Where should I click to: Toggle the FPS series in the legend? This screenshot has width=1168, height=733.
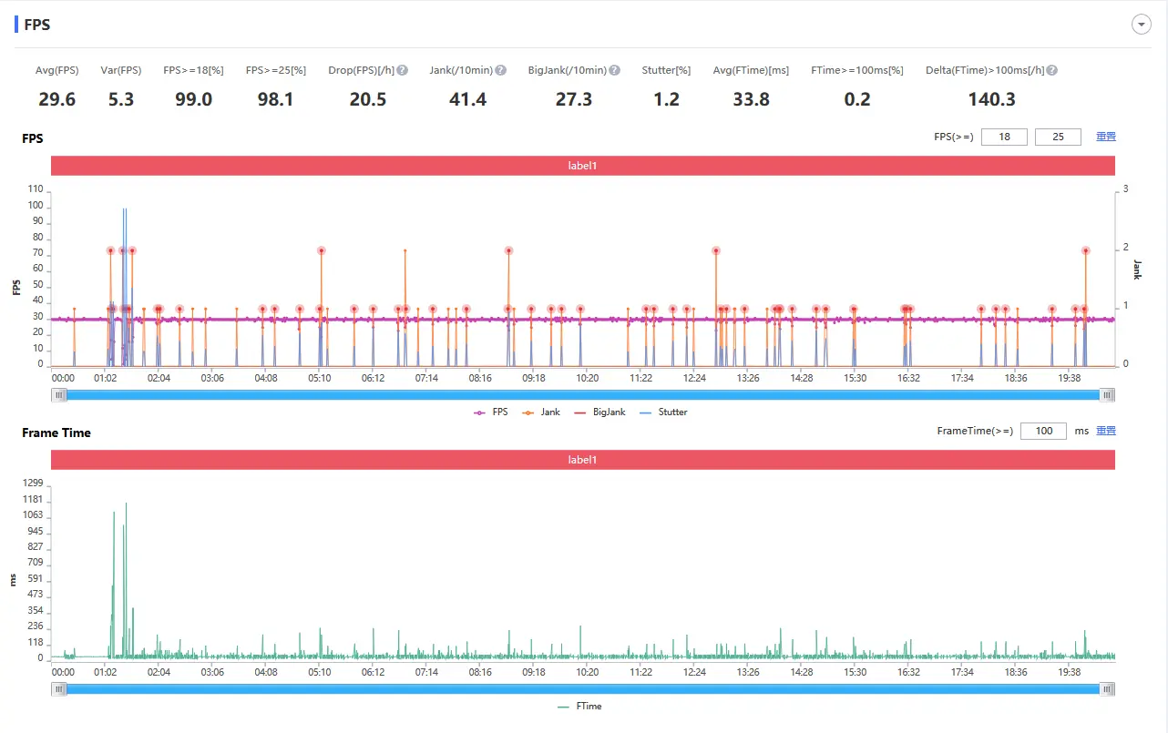(491, 412)
